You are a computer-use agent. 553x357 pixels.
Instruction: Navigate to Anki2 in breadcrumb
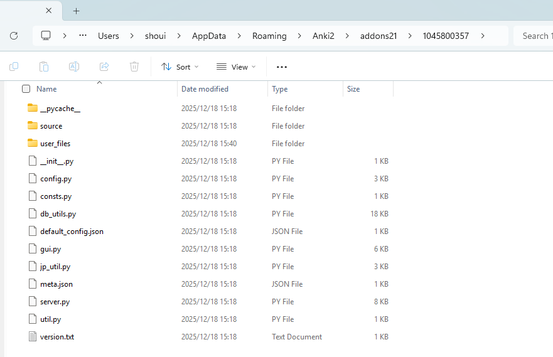(323, 36)
